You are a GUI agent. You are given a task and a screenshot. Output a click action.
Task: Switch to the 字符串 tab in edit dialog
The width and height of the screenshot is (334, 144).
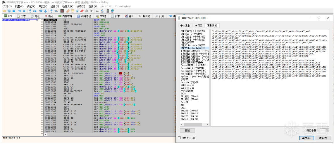click(x=198, y=25)
